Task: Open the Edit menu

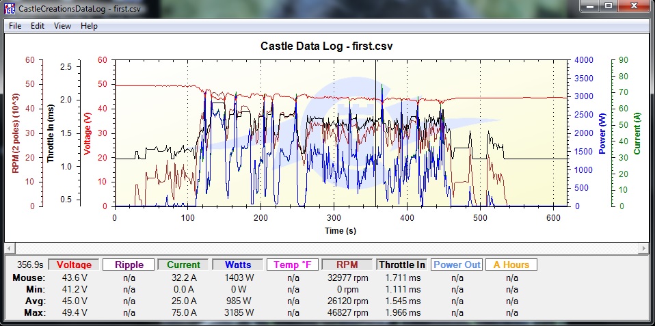Action: 38,26
